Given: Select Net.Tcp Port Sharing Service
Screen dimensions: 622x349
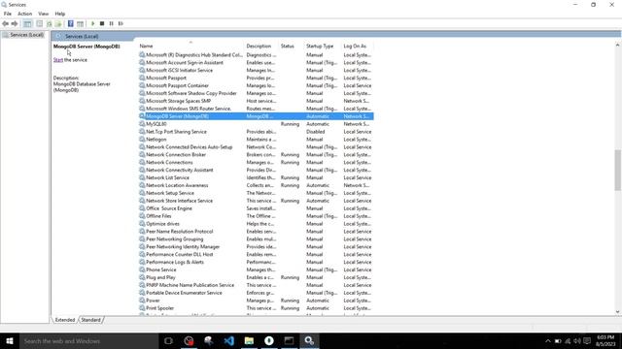Looking at the screenshot, I should pyautogui.click(x=176, y=132).
